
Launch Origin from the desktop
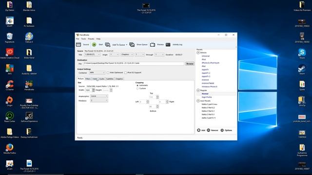[10, 100]
